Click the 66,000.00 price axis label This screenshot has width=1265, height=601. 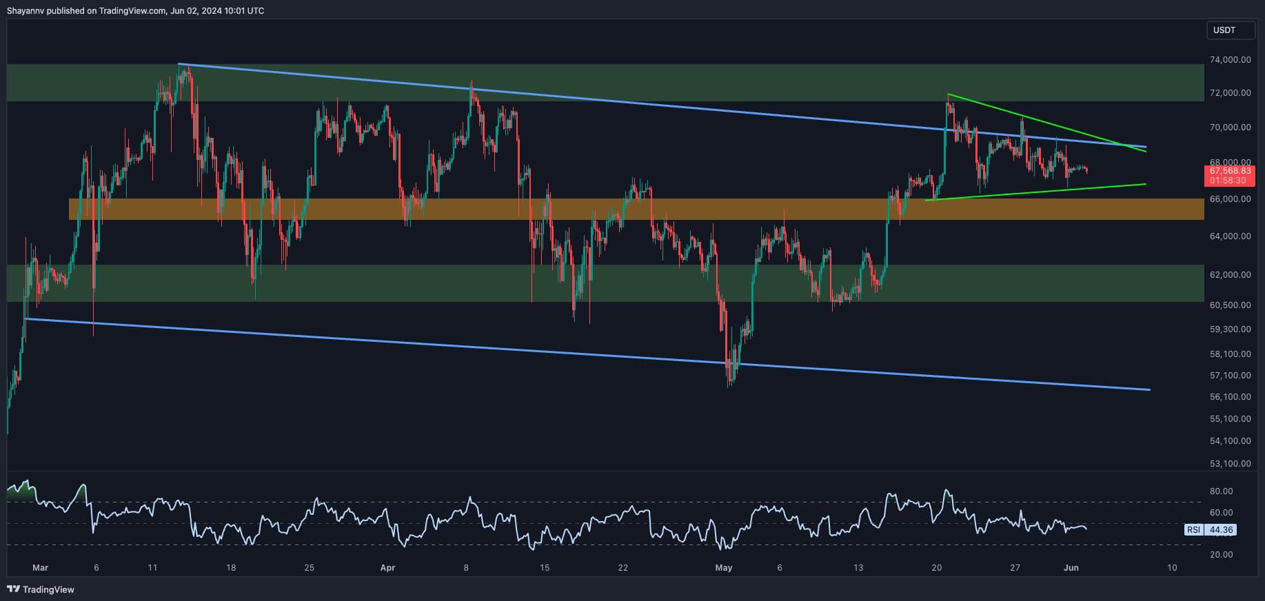[x=1231, y=199]
